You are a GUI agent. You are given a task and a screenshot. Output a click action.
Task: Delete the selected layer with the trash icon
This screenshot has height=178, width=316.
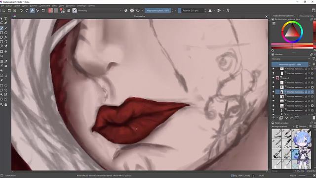tap(314, 118)
